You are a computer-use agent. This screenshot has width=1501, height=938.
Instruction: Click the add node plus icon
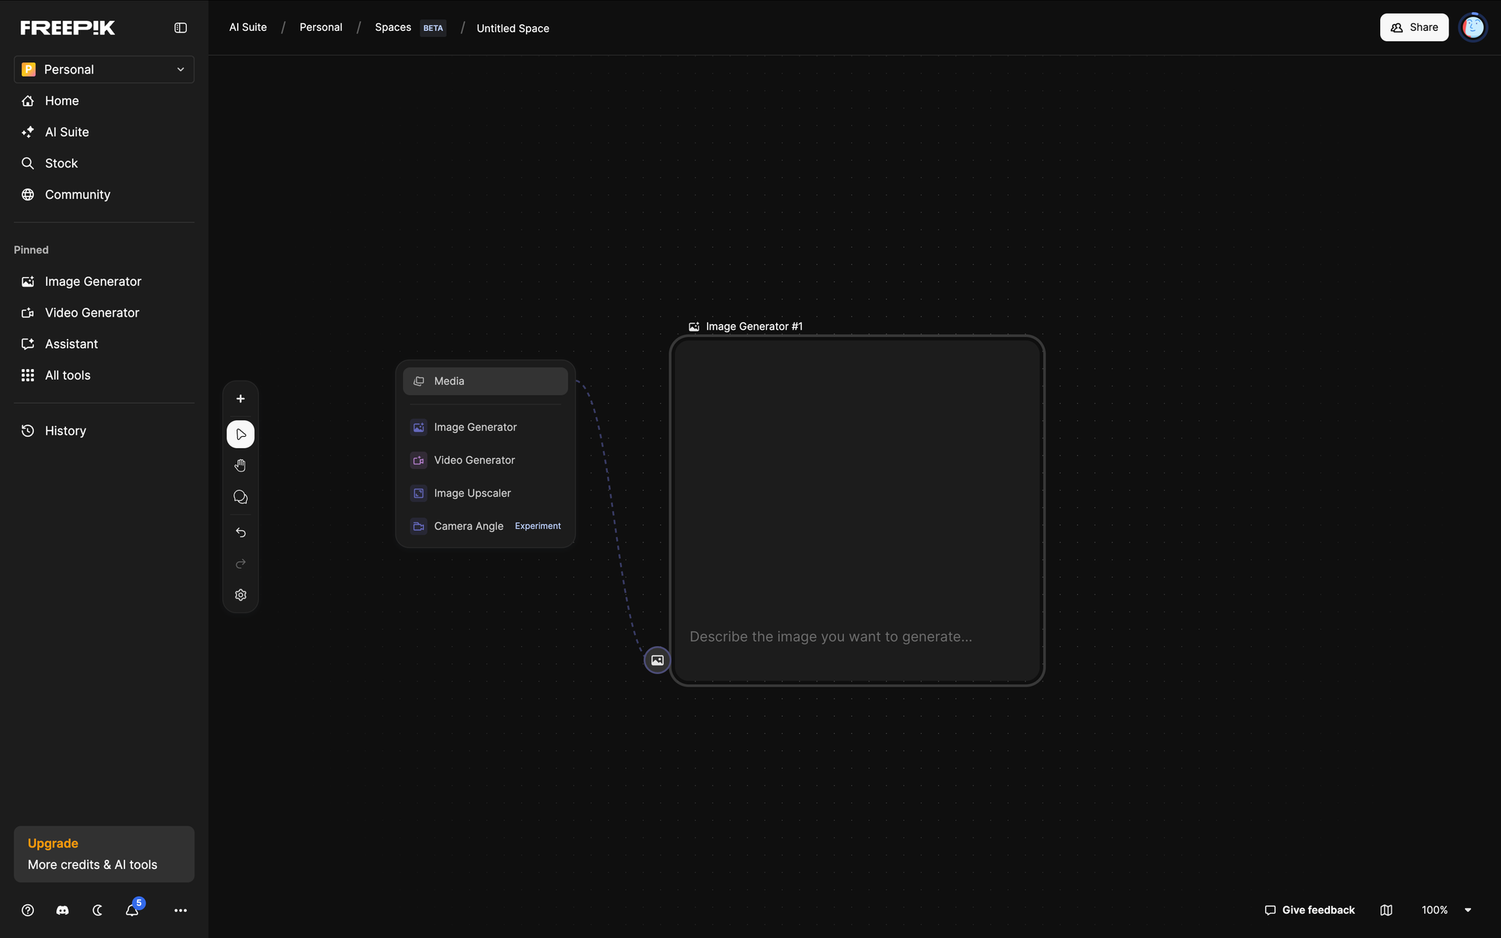[240, 399]
